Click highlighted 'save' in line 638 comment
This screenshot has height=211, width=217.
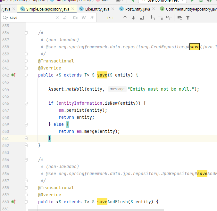195,47
